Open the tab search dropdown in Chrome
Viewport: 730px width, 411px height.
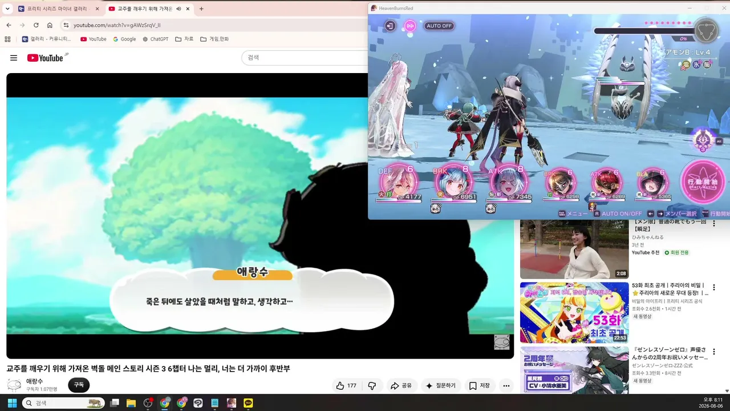(x=7, y=9)
